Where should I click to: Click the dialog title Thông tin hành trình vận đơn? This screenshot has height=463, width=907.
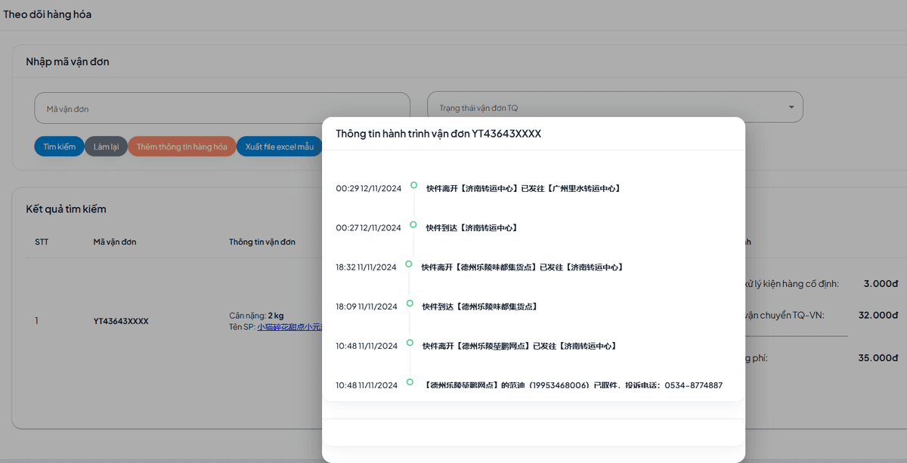pyautogui.click(x=438, y=134)
